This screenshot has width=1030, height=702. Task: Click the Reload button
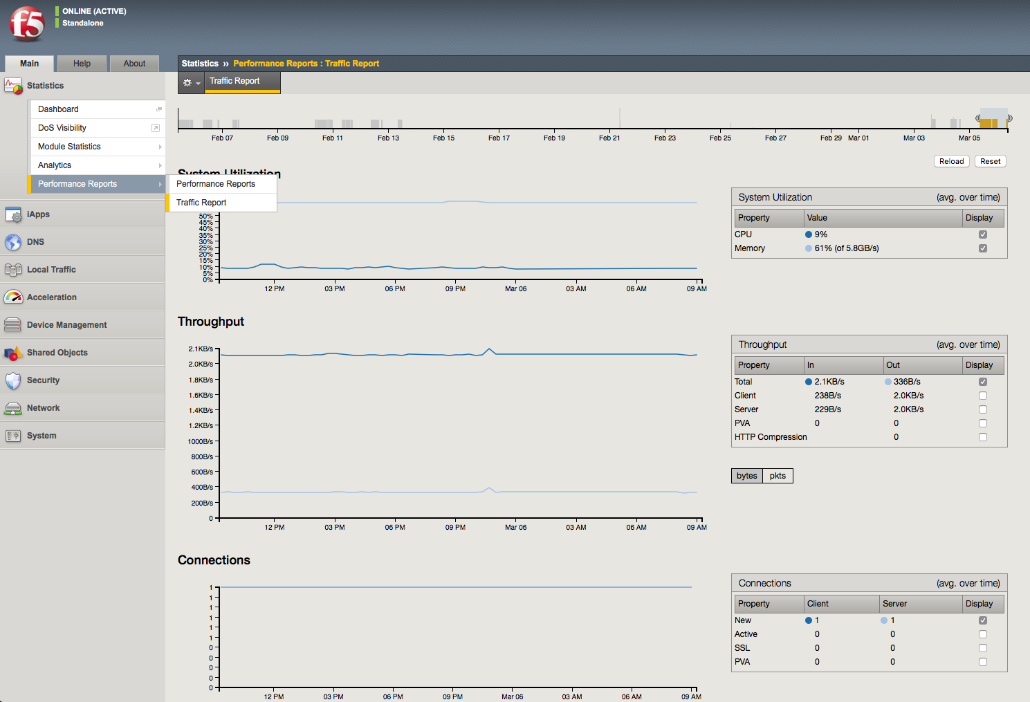point(952,161)
